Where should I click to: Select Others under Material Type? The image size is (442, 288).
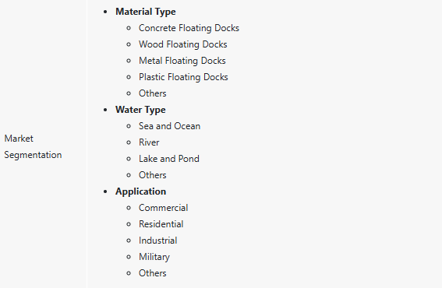(153, 93)
